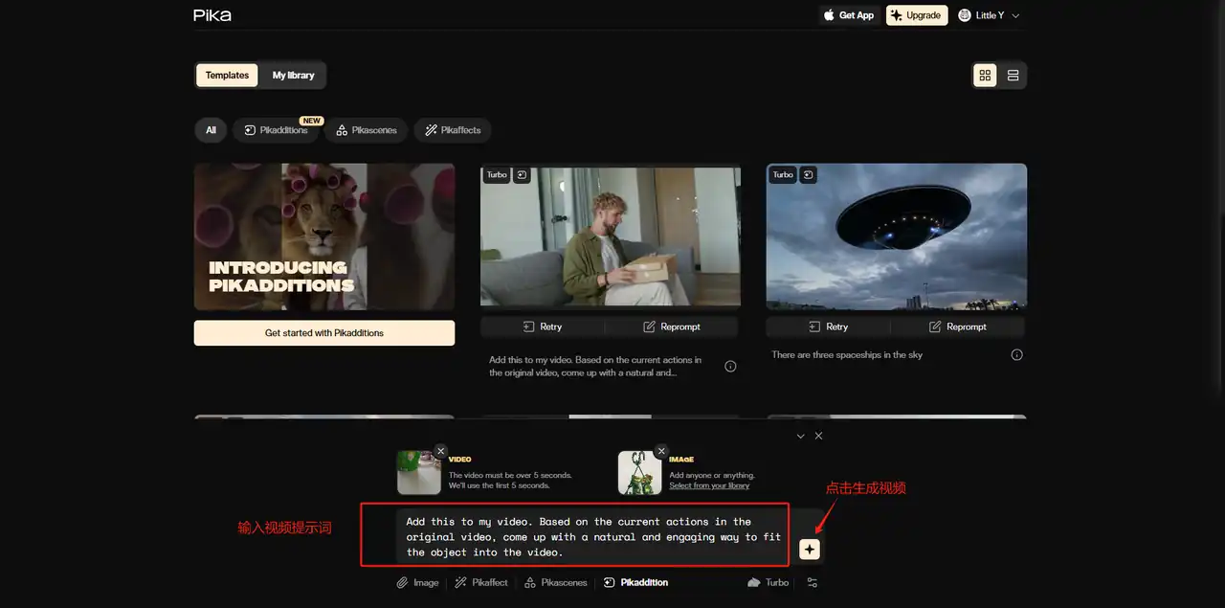The width and height of the screenshot is (1225, 608).
Task: Filter templates by All
Action: 211,130
